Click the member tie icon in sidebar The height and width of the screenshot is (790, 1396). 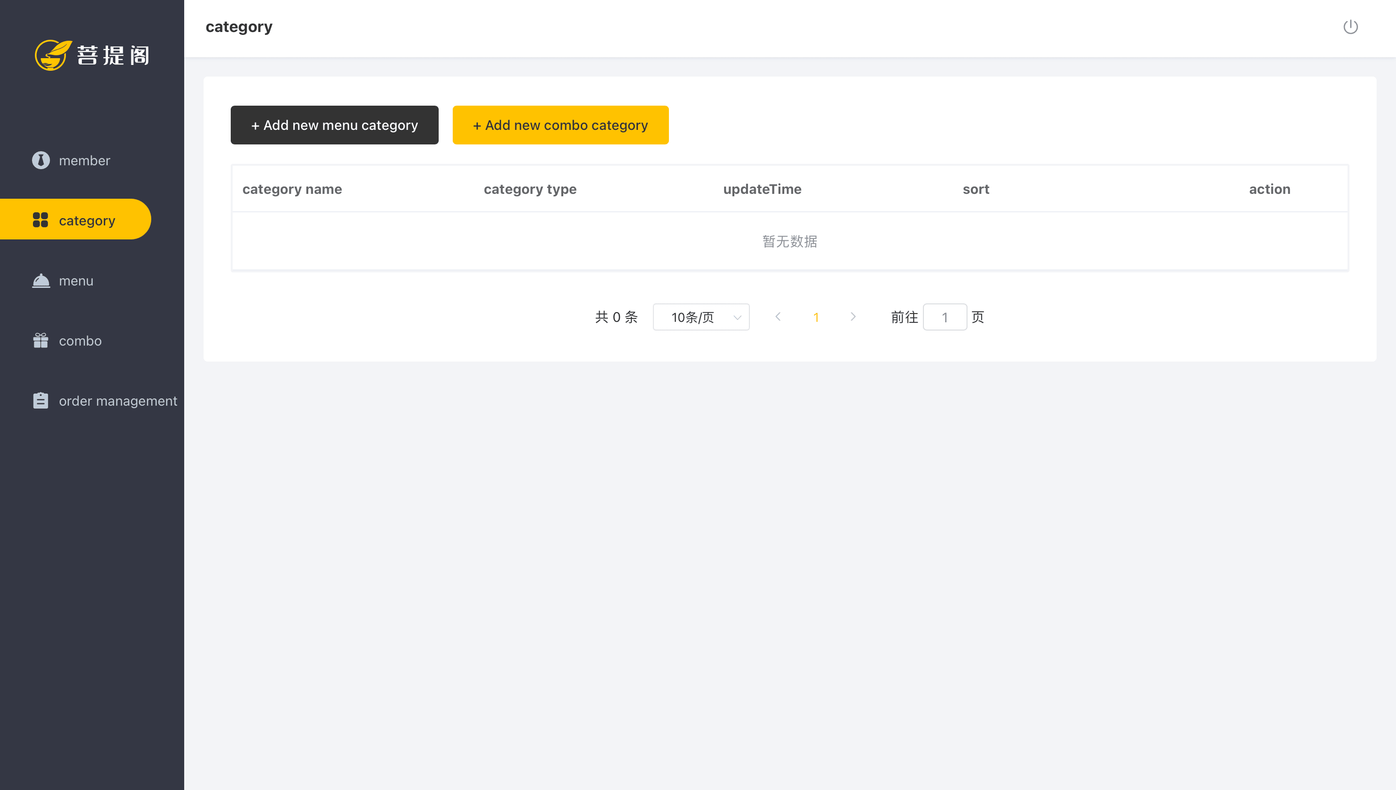pyautogui.click(x=41, y=160)
